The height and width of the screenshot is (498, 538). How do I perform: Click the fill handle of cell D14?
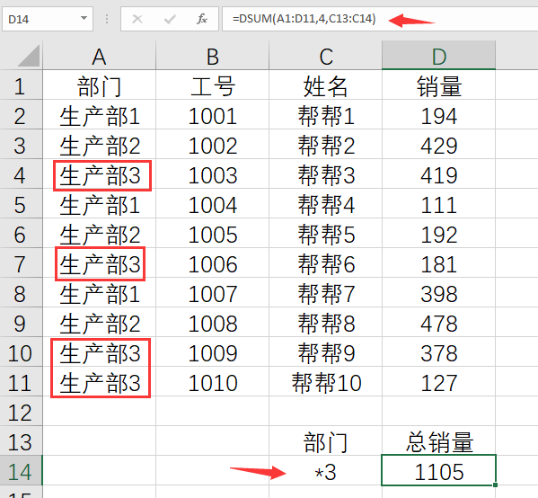click(x=495, y=485)
